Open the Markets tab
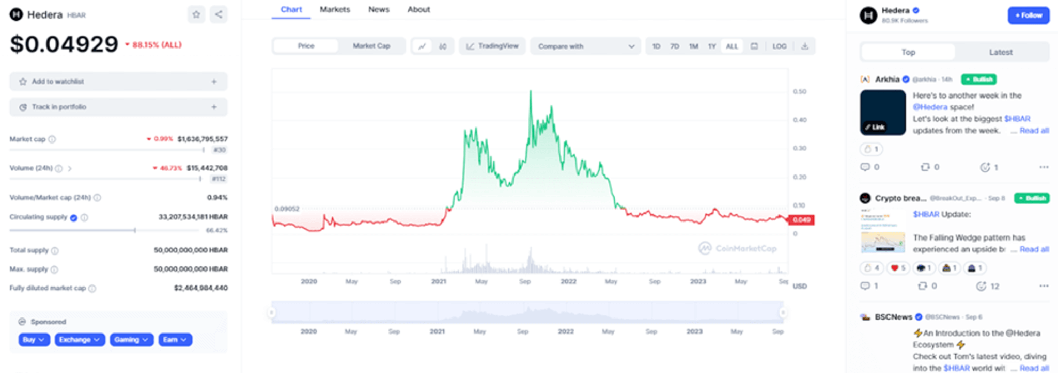Screen dimensions: 1058x381 (x=335, y=9)
